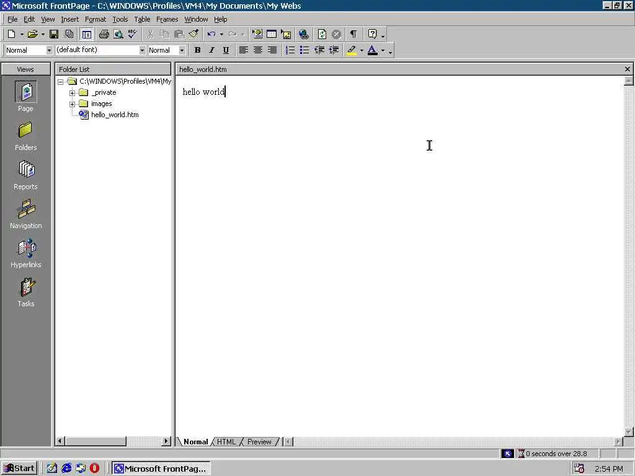This screenshot has height=476, width=635.
Task: Click the Preview in Browser icon
Action: (x=118, y=35)
